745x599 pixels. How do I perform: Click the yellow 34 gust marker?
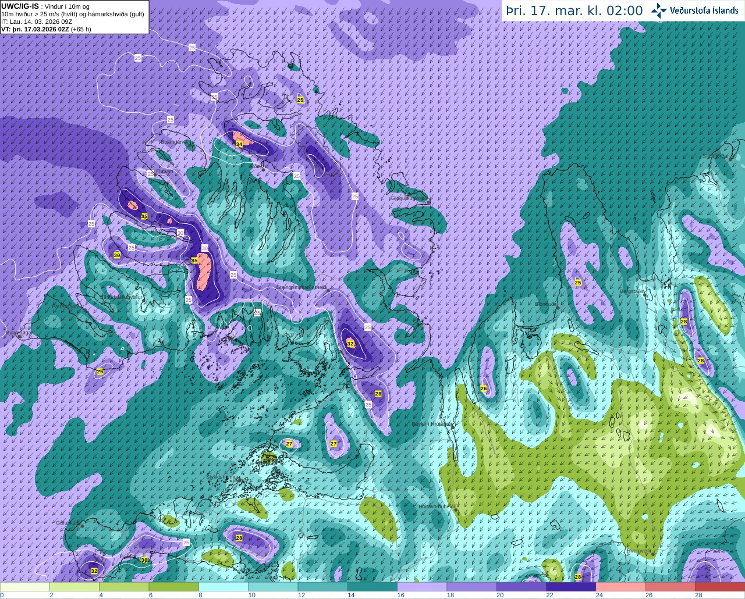click(x=239, y=144)
